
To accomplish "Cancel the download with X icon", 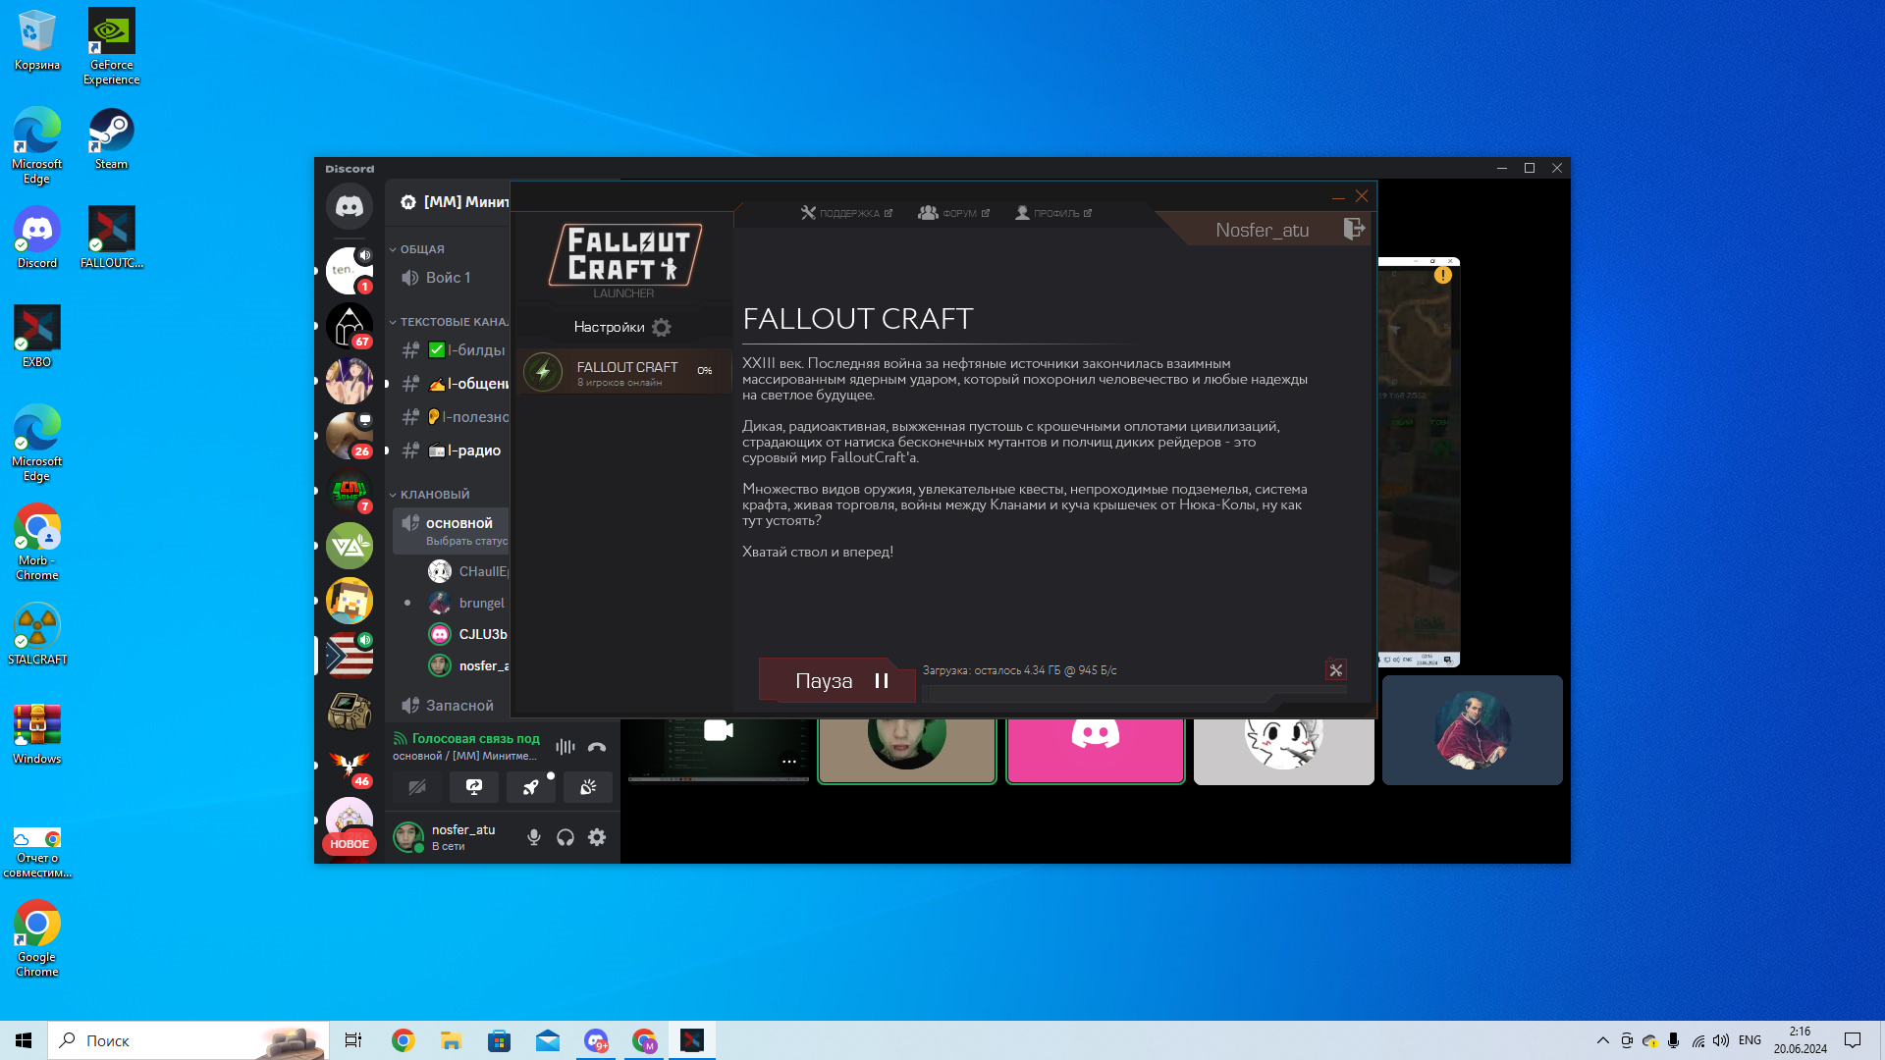I will coord(1336,670).
